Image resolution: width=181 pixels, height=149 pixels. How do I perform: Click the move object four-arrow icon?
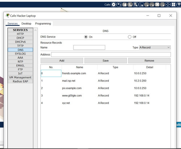point(168,5)
